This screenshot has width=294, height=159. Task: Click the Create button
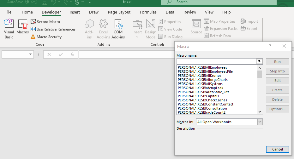tap(277, 90)
